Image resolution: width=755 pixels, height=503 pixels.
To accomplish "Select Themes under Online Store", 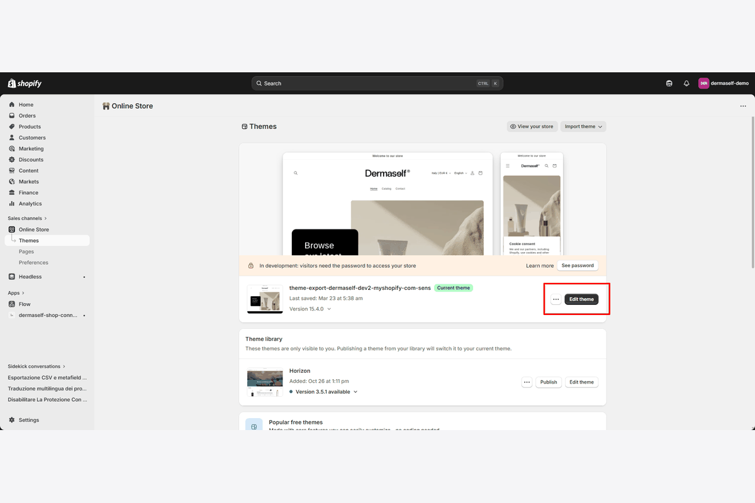I will click(47, 241).
